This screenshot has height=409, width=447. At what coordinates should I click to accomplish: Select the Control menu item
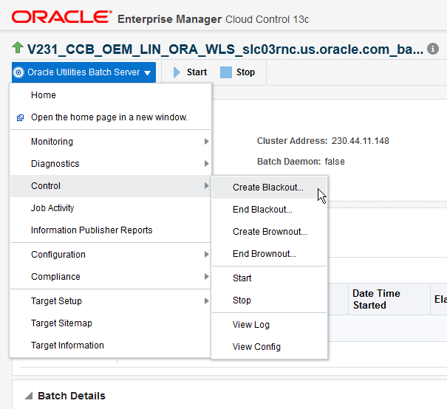point(111,186)
